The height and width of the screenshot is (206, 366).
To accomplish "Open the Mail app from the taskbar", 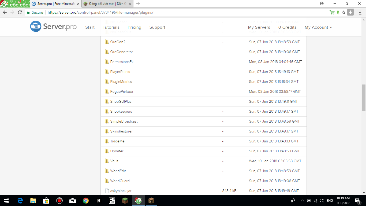I will pos(73,201).
